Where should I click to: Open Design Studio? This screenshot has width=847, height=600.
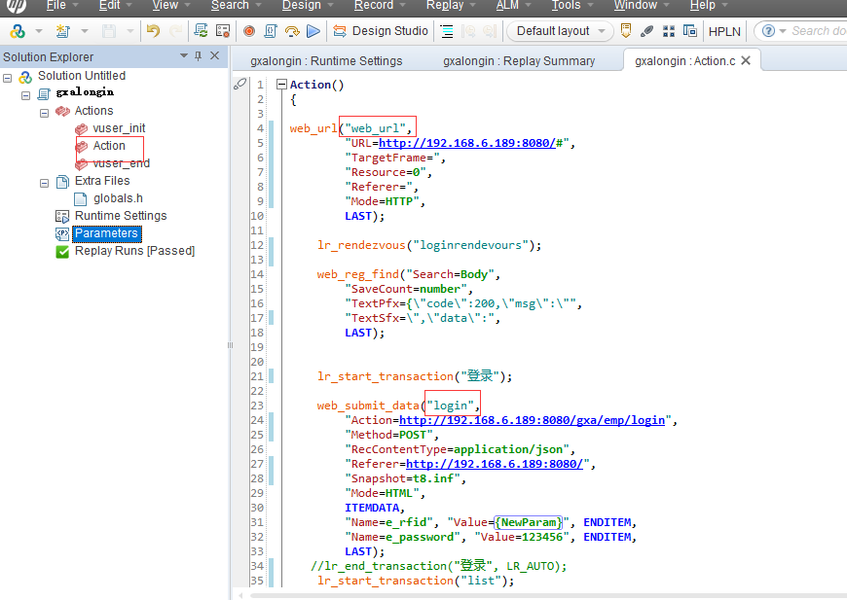click(x=381, y=31)
